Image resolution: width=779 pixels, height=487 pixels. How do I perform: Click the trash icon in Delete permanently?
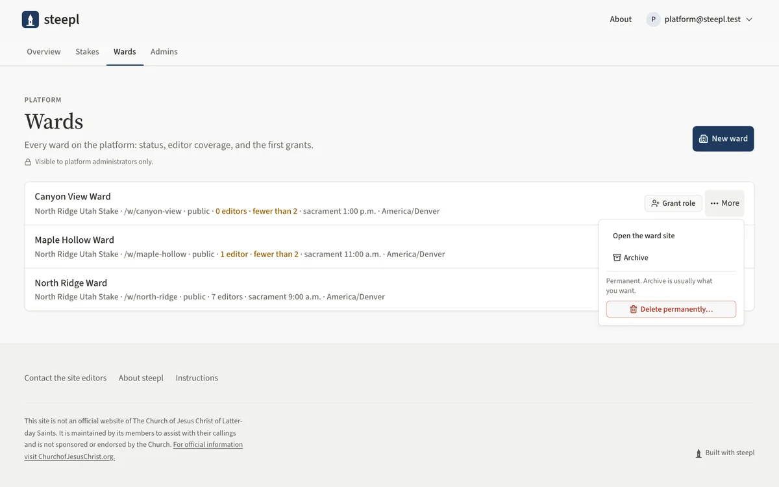coord(634,309)
